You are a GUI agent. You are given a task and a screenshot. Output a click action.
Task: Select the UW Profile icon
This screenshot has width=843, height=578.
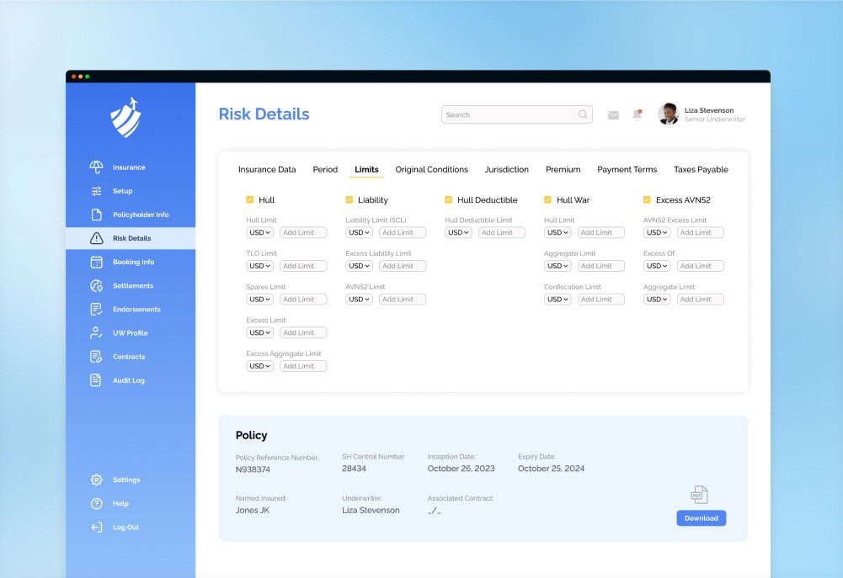(x=97, y=333)
